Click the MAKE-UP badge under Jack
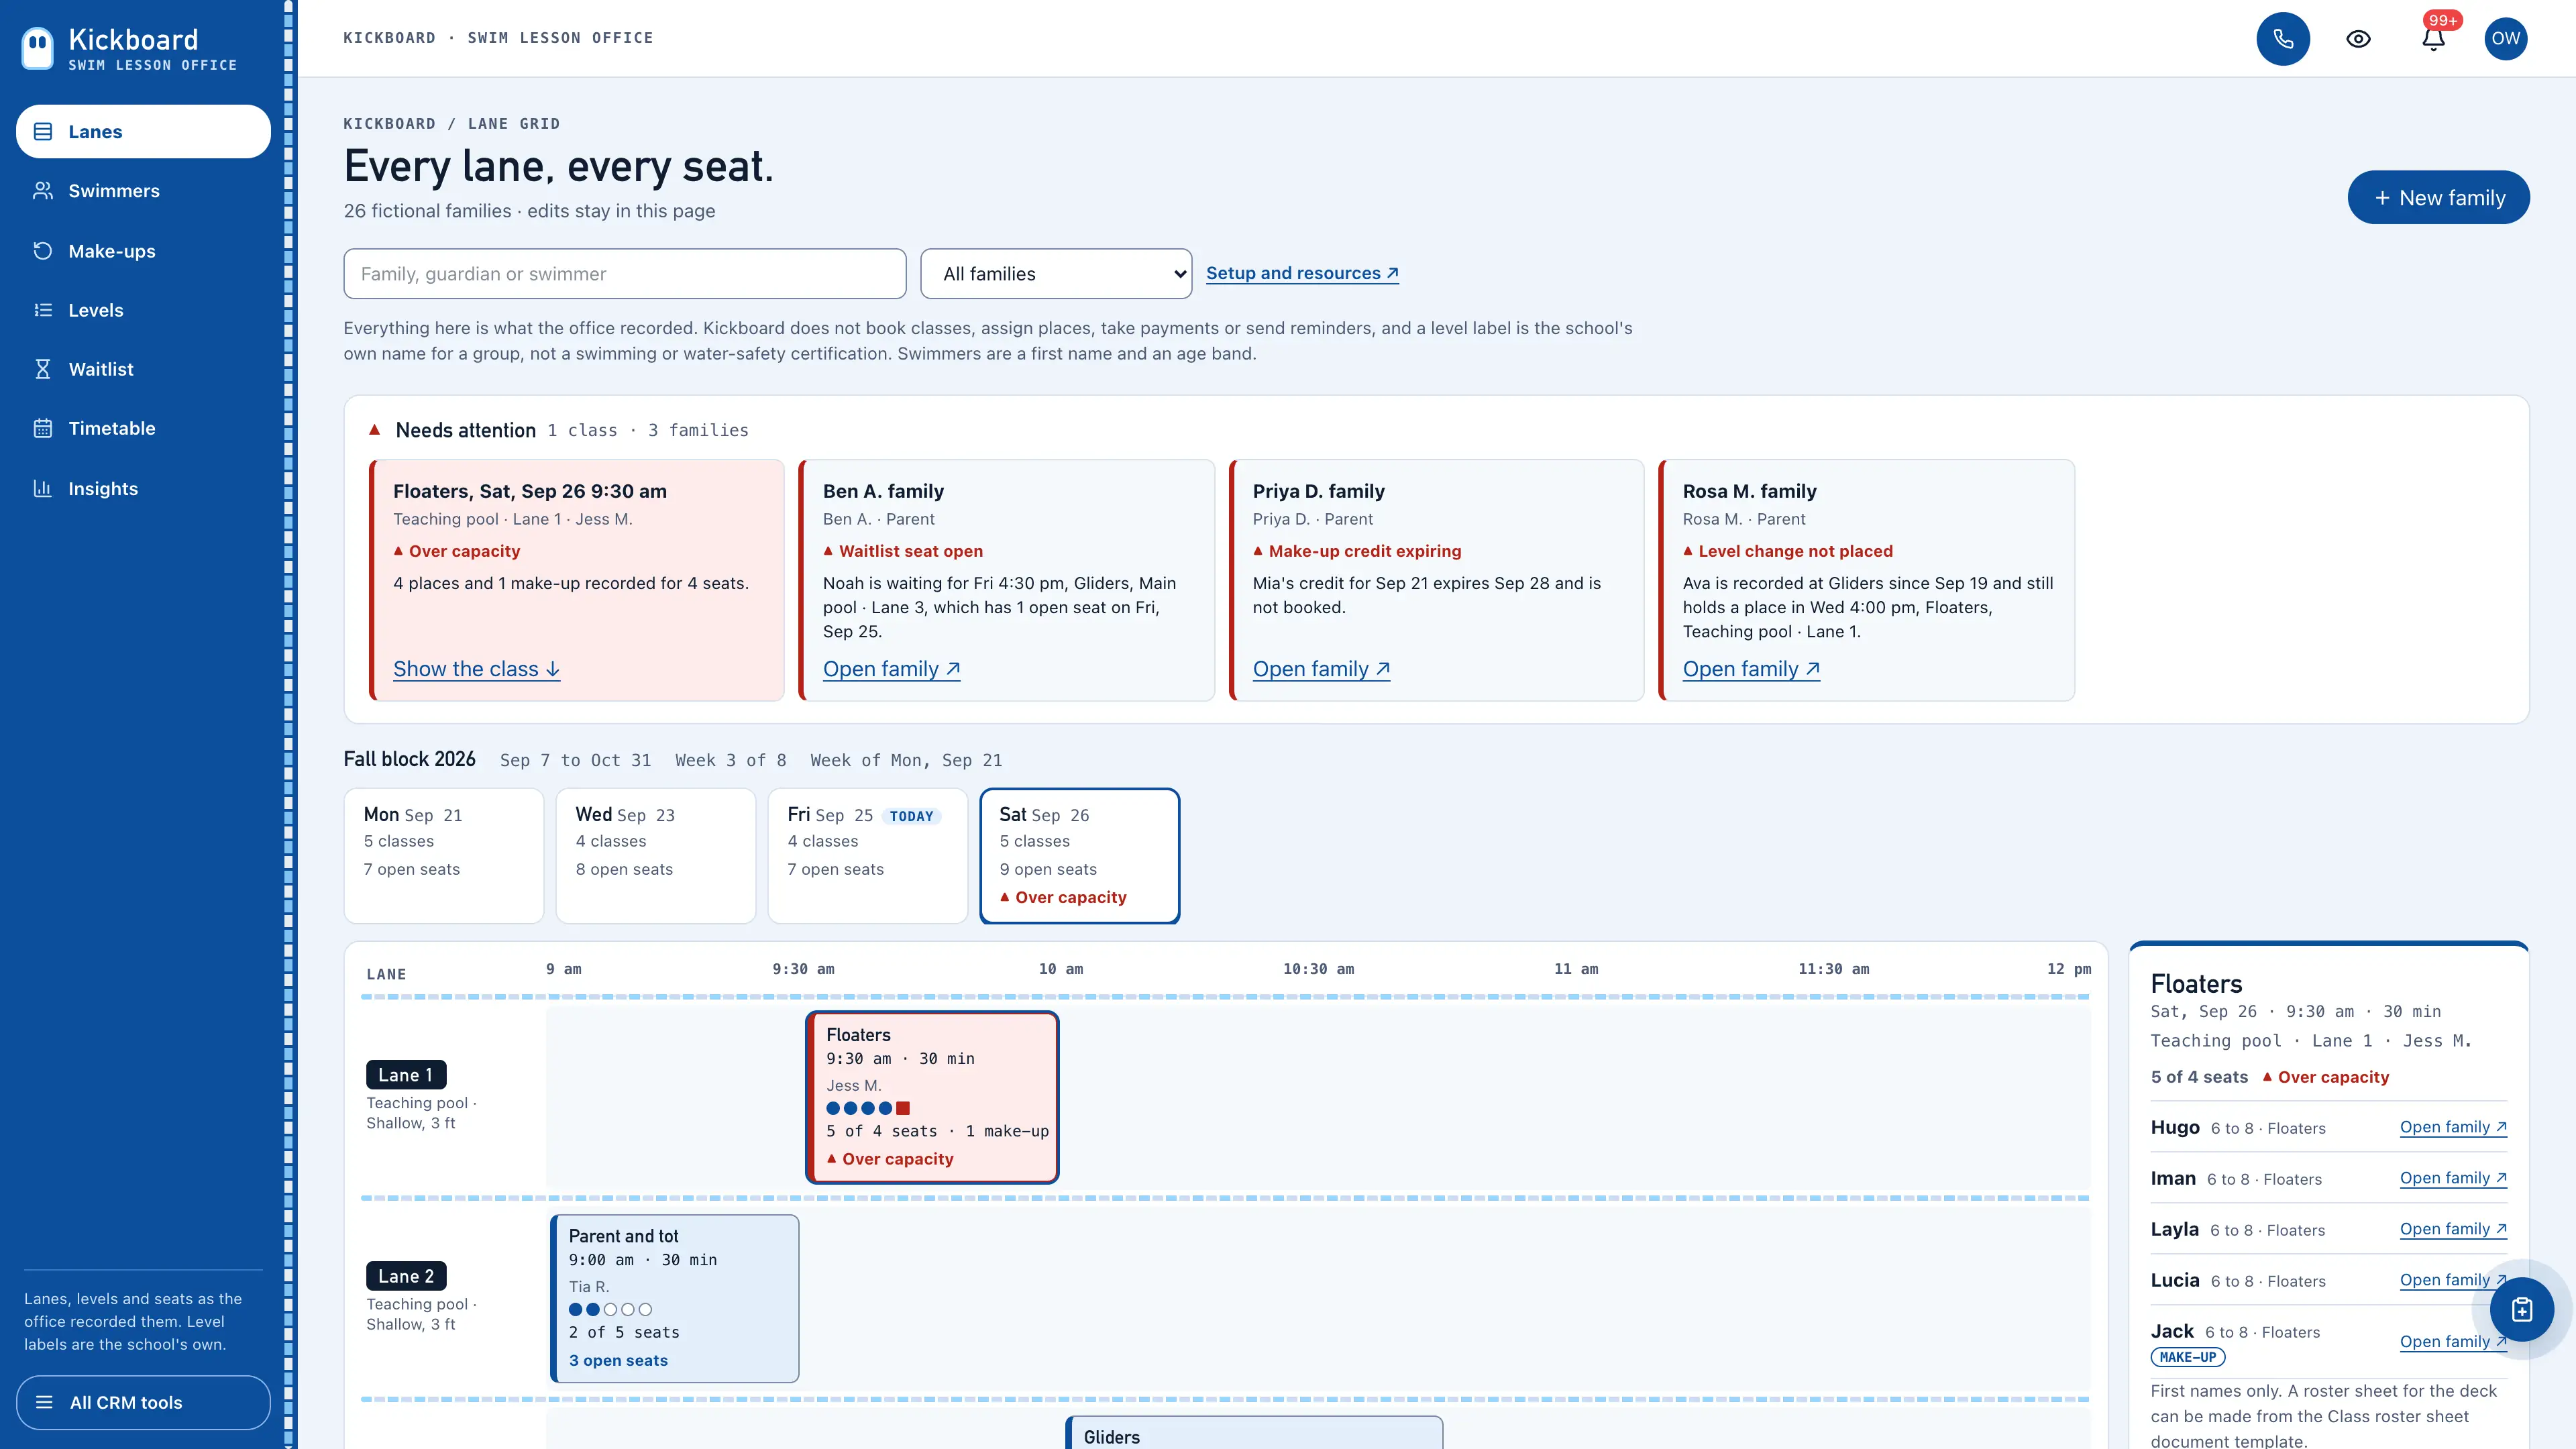Image resolution: width=2576 pixels, height=1449 pixels. [x=2187, y=1357]
